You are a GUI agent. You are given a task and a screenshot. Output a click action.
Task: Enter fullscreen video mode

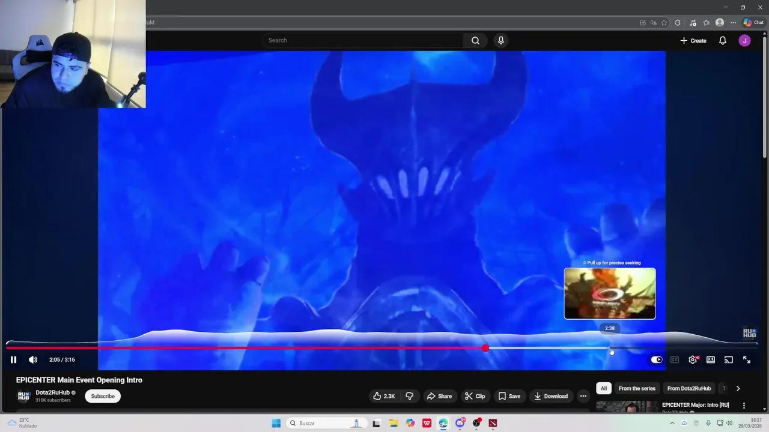coord(747,360)
